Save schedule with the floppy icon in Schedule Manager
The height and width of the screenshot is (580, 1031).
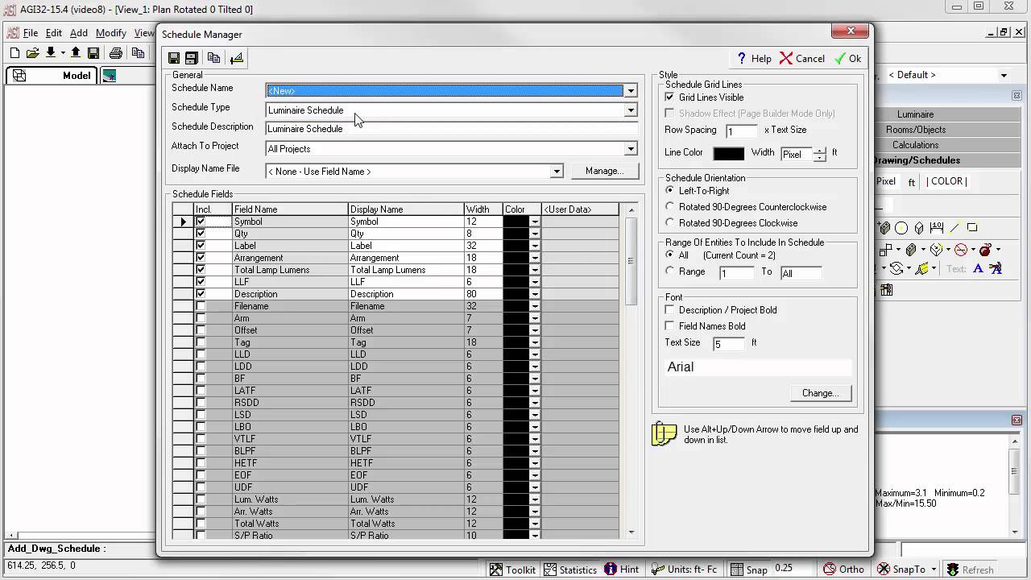click(174, 58)
